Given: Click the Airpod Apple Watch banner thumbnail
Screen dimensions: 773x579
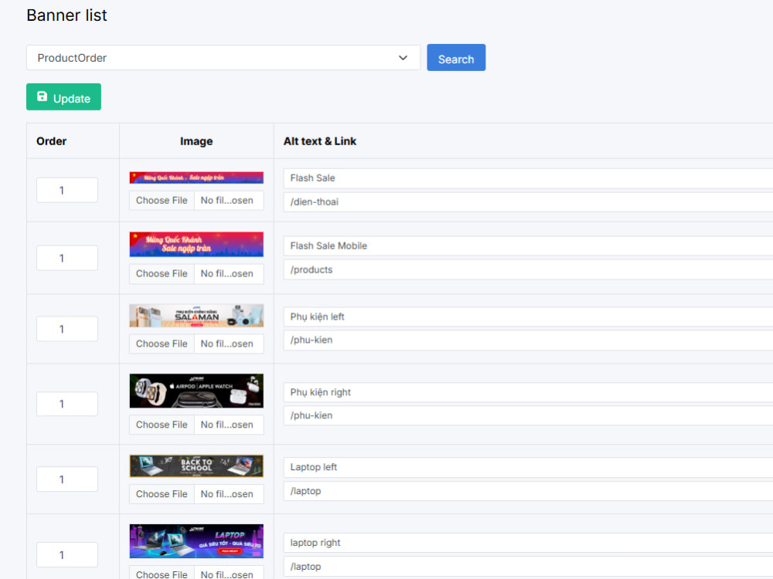Looking at the screenshot, I should point(196,391).
